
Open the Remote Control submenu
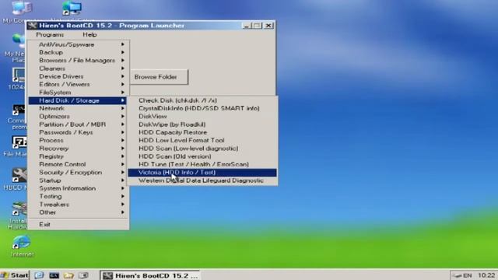(x=79, y=164)
